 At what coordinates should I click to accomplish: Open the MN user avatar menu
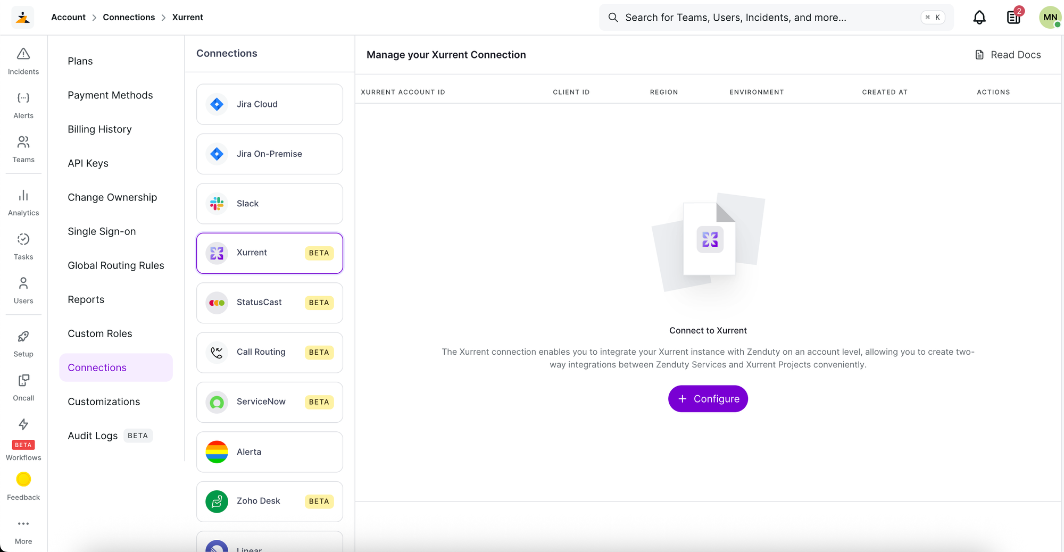click(1050, 17)
